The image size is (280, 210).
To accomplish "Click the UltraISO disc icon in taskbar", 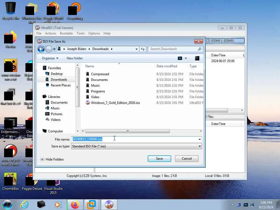I will (109, 205).
